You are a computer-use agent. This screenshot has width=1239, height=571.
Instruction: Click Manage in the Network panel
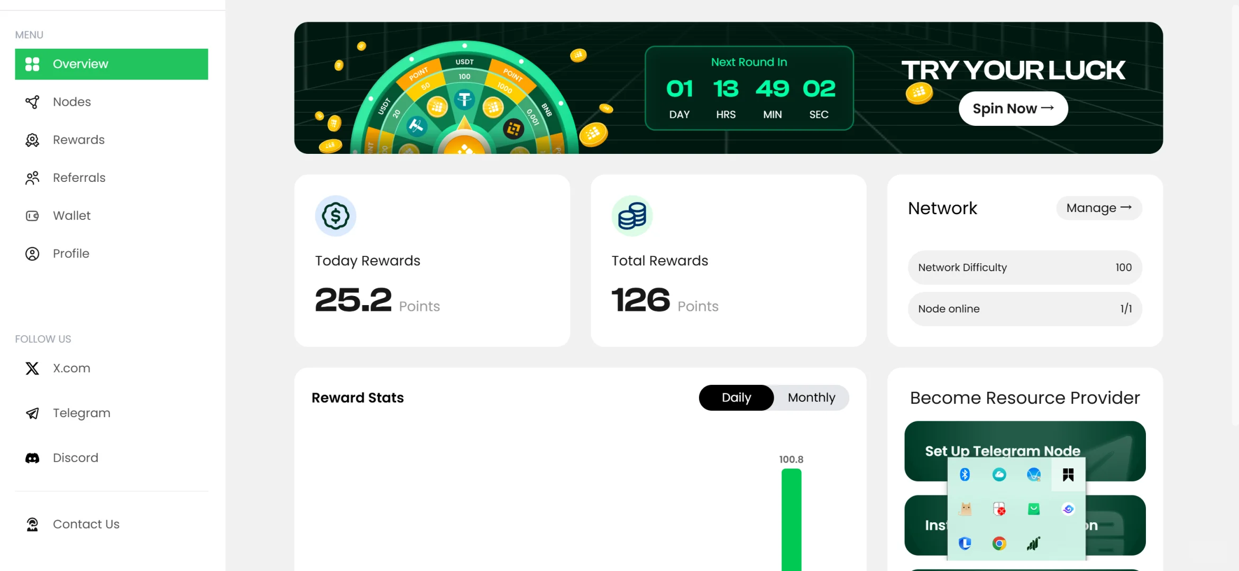pos(1098,208)
